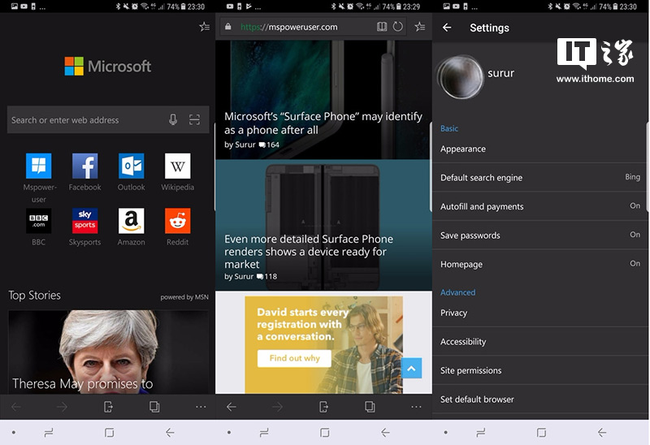650x445 pixels.
Task: Open Homepage setting
Action: click(540, 264)
